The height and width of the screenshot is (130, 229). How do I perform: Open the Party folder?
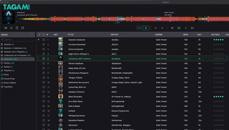click(x=6, y=75)
